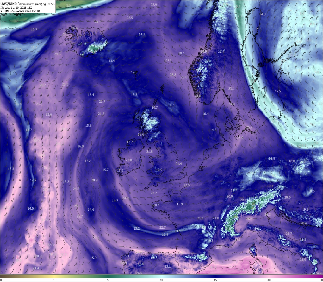Click the 17.5 value near the Baltic
Screen dimensions: 323x282
(x=278, y=91)
